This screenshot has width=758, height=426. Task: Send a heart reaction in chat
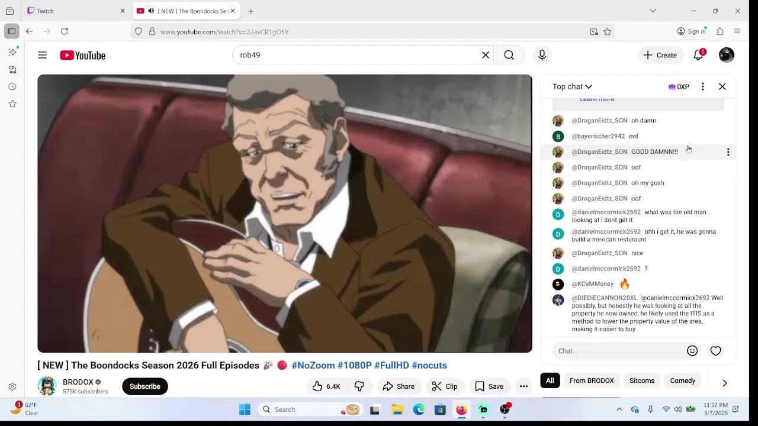pyautogui.click(x=716, y=351)
